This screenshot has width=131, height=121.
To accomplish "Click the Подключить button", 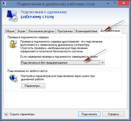I will [x=89, y=114].
